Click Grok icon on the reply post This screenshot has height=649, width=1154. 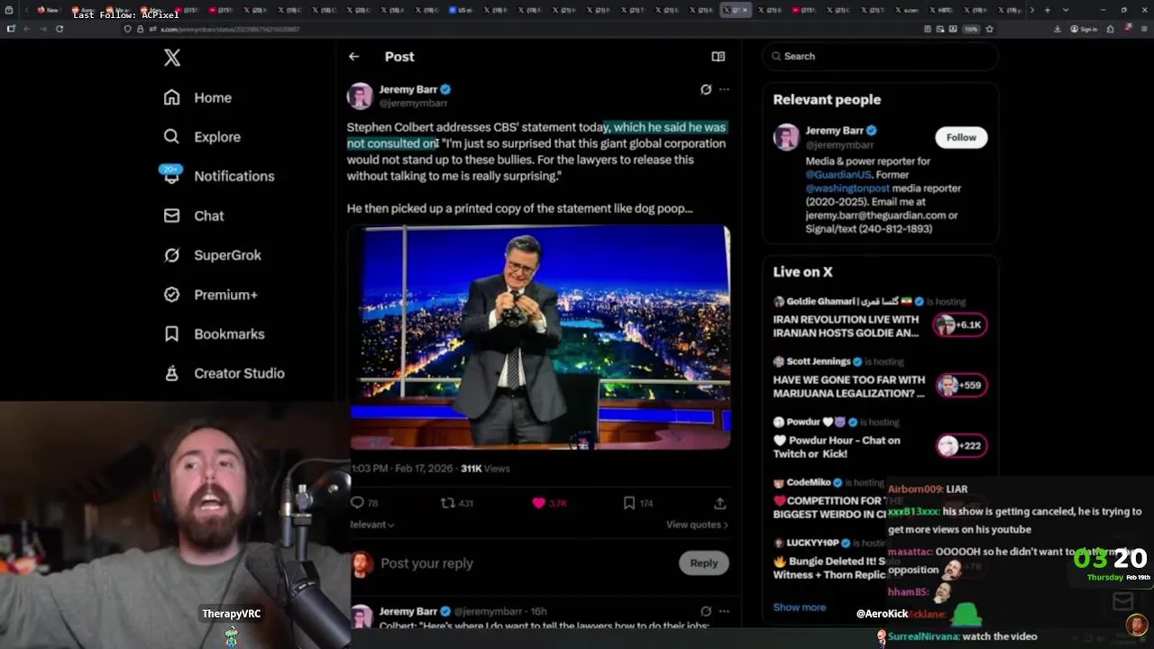706,611
